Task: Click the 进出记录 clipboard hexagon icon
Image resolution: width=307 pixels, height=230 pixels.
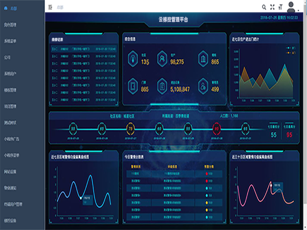Action: [162, 86]
